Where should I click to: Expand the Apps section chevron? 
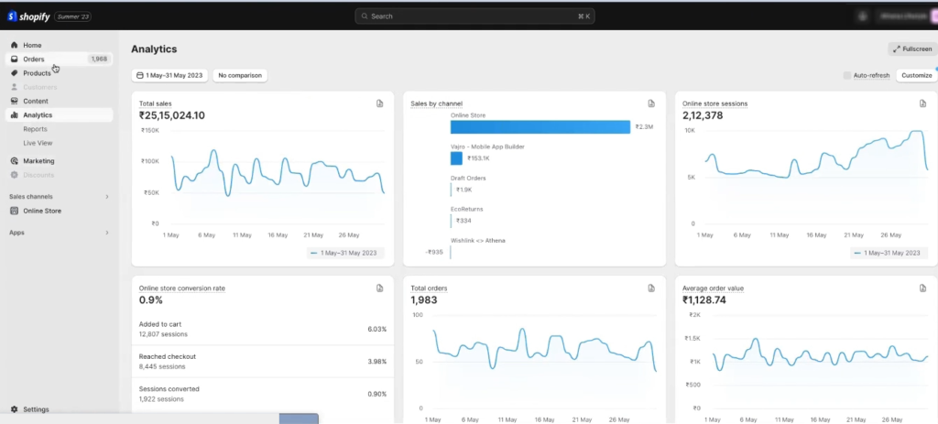point(107,233)
